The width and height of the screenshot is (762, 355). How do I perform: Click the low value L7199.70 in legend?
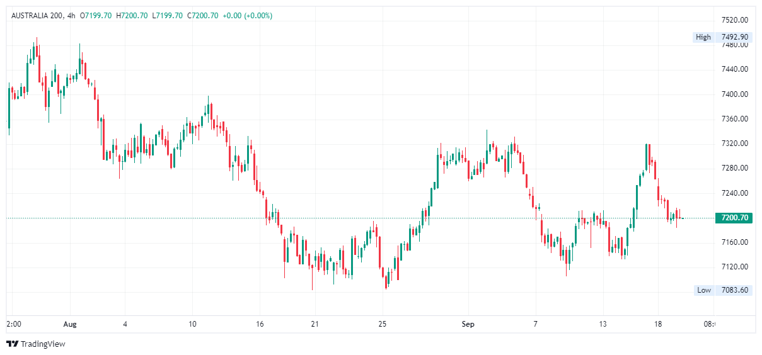click(x=167, y=15)
